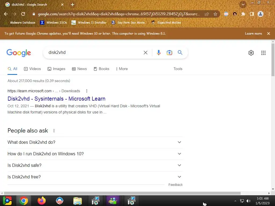Screen dimensions: 275x206
Task: Open File Explorer in the taskbar
Action: pyautogui.click(x=78, y=201)
